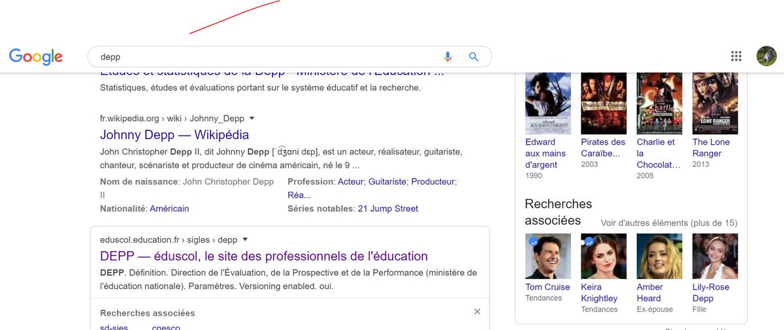Open Edward aux mains d'argent poster
This screenshot has height=330, width=784.
[548, 103]
